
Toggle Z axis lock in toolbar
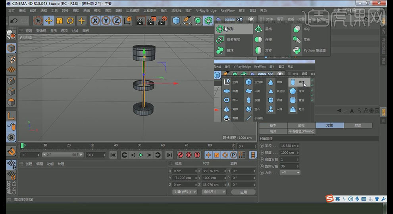(x=117, y=21)
